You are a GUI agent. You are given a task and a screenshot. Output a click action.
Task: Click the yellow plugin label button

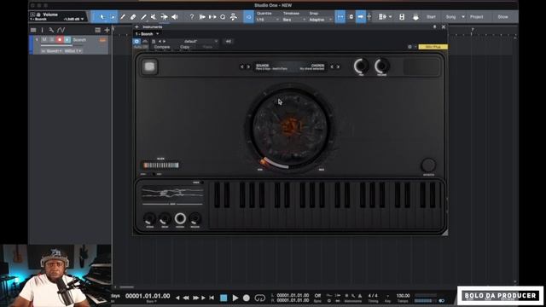point(433,47)
